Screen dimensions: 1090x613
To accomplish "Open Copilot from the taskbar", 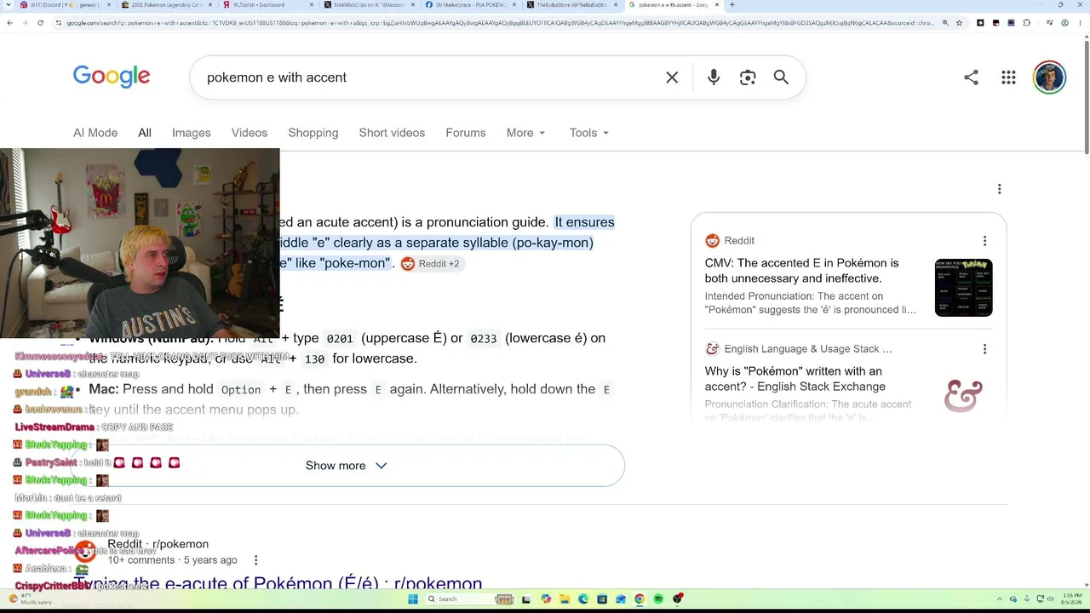I will click(x=546, y=599).
